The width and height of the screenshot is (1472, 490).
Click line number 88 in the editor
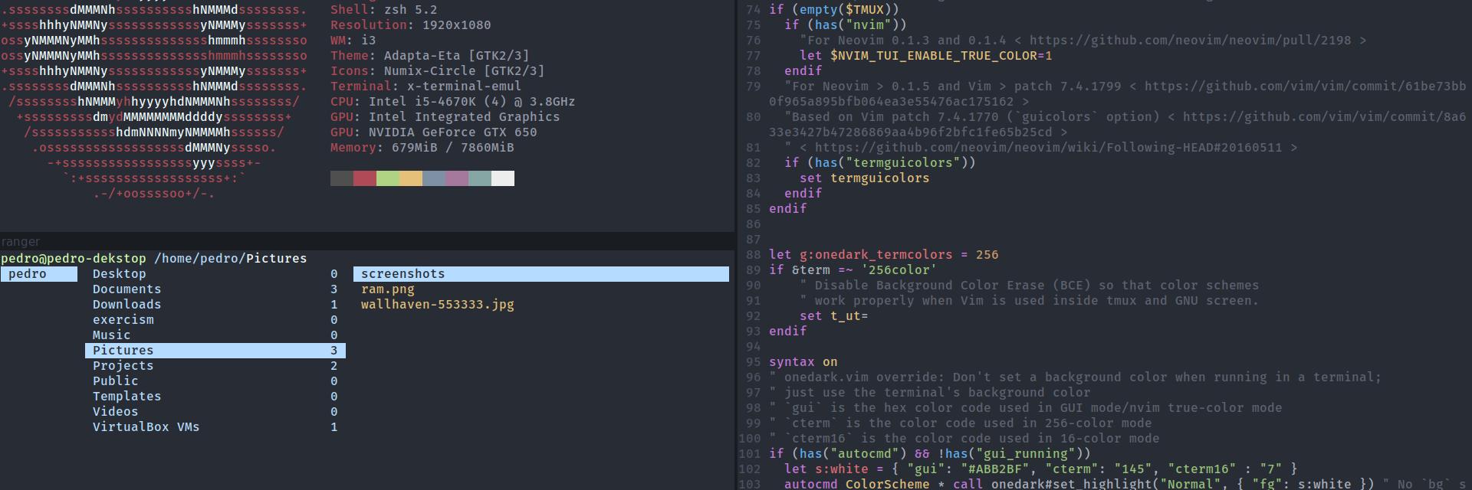[x=753, y=255]
